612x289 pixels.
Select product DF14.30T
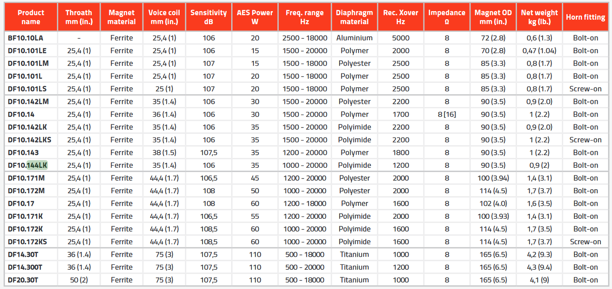pyautogui.click(x=23, y=255)
